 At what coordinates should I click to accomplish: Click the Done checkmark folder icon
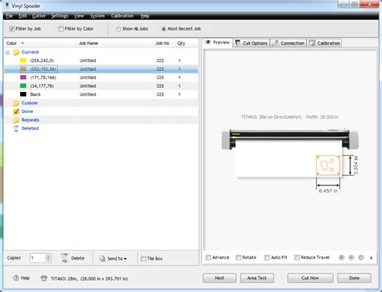point(16,111)
